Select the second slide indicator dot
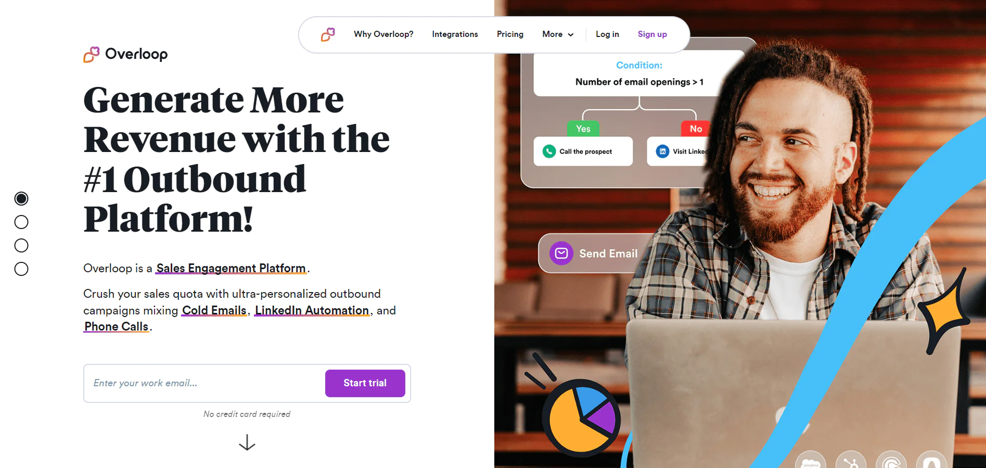Image resolution: width=986 pixels, height=468 pixels. point(21,222)
